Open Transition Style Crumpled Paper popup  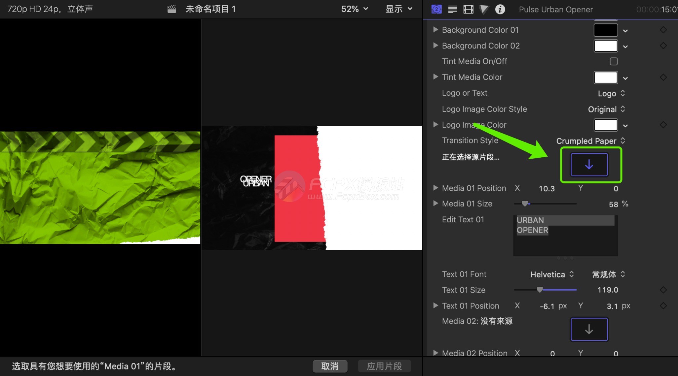click(x=590, y=141)
